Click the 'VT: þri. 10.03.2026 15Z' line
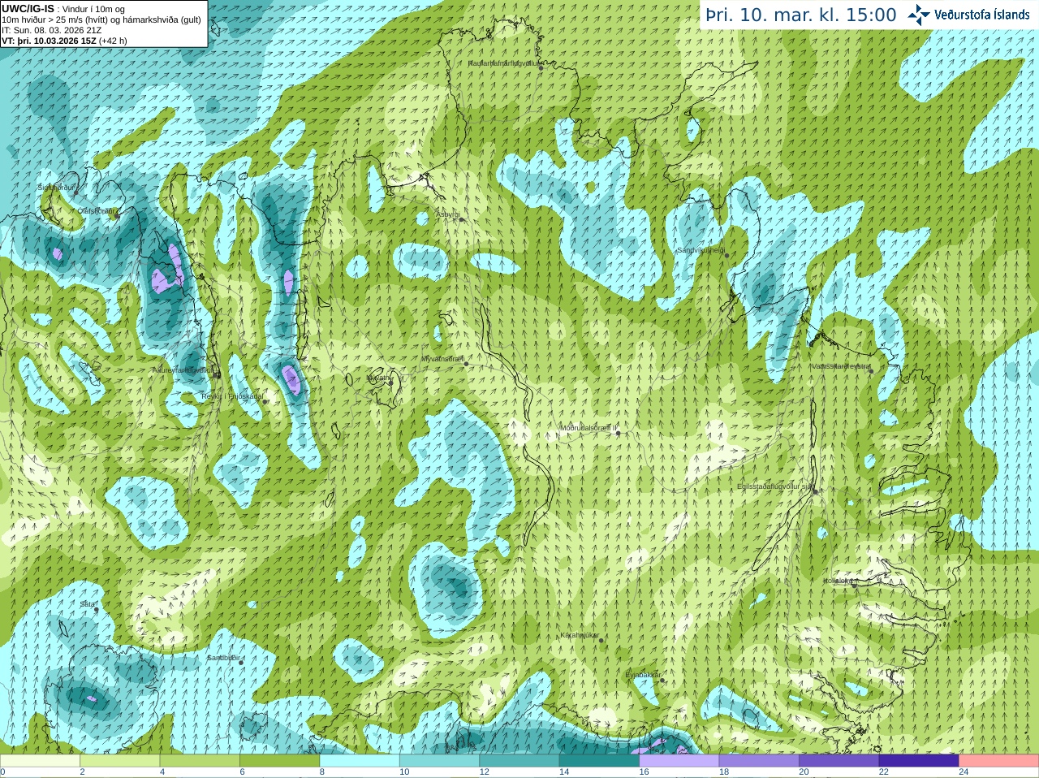The height and width of the screenshot is (778, 1039). point(49,41)
